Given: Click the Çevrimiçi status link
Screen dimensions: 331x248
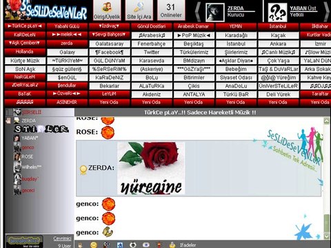Looking at the screenshot, I should [62, 238].
